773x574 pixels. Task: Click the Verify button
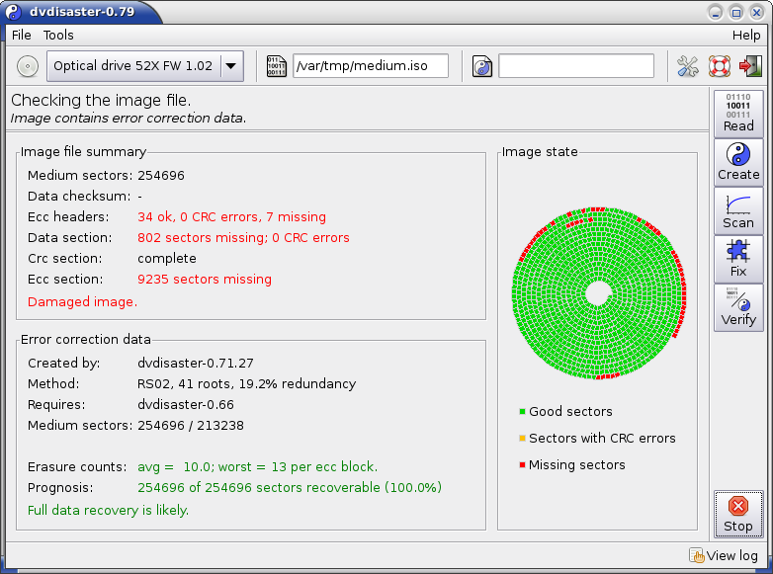coord(738,307)
